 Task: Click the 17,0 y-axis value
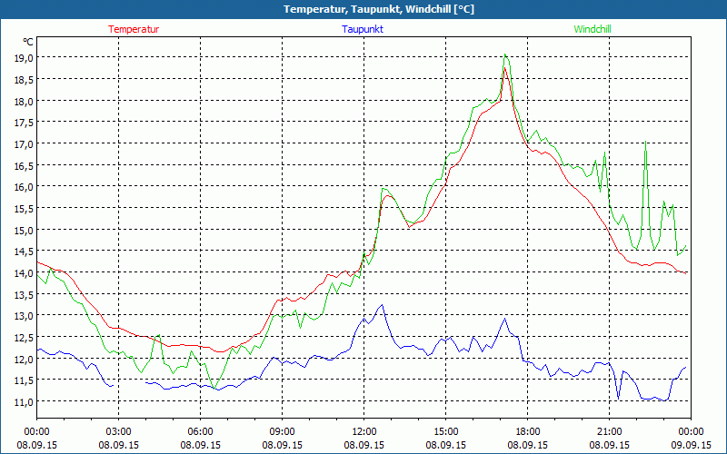tap(24, 144)
